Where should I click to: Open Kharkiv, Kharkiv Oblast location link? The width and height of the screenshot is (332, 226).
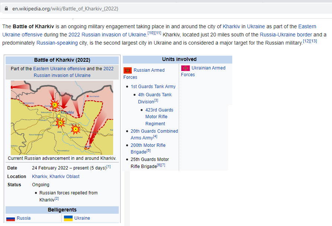(x=56, y=177)
